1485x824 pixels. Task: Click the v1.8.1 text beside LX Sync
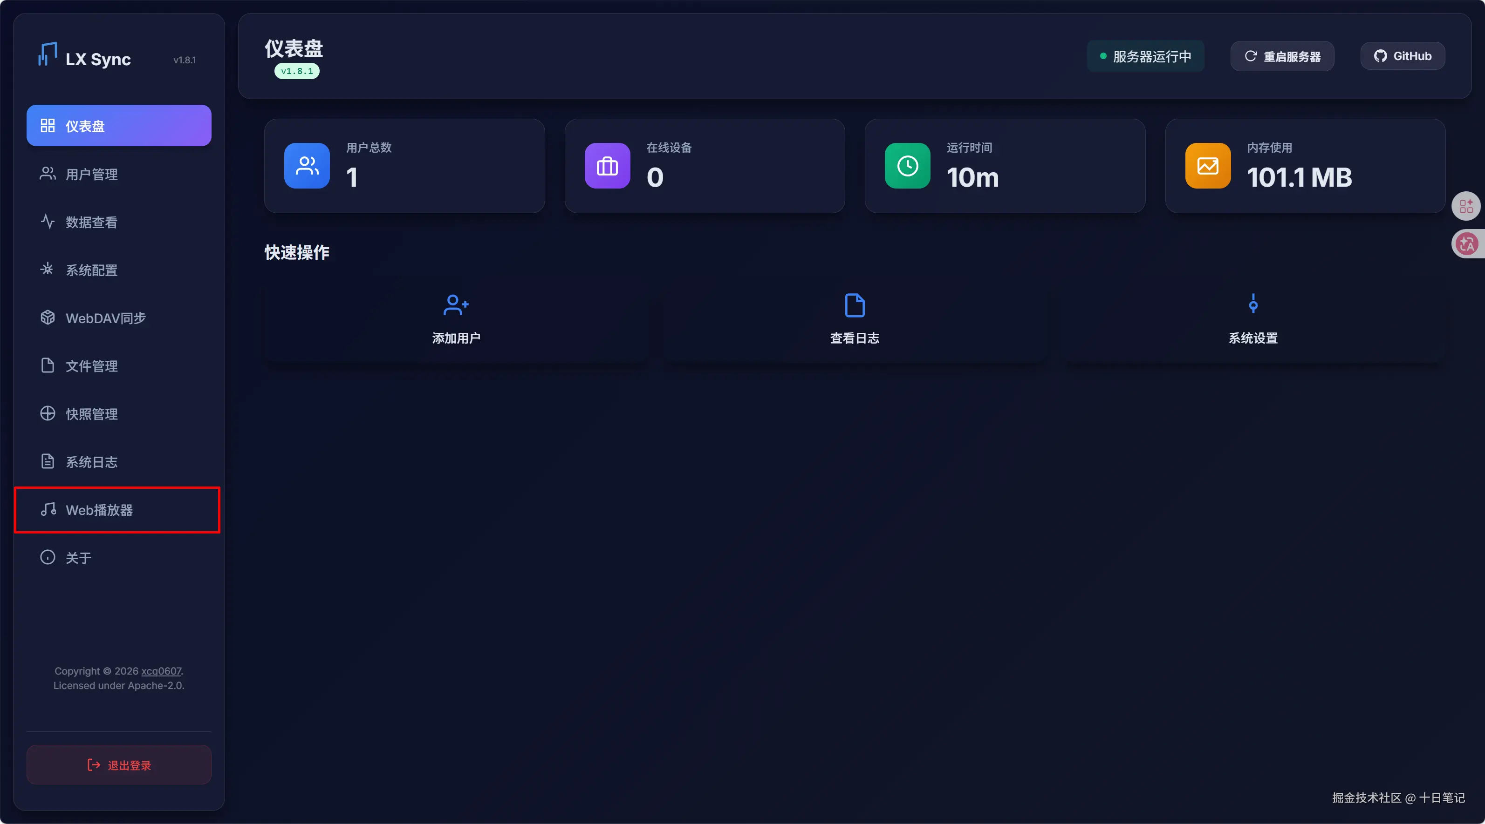pyautogui.click(x=185, y=60)
